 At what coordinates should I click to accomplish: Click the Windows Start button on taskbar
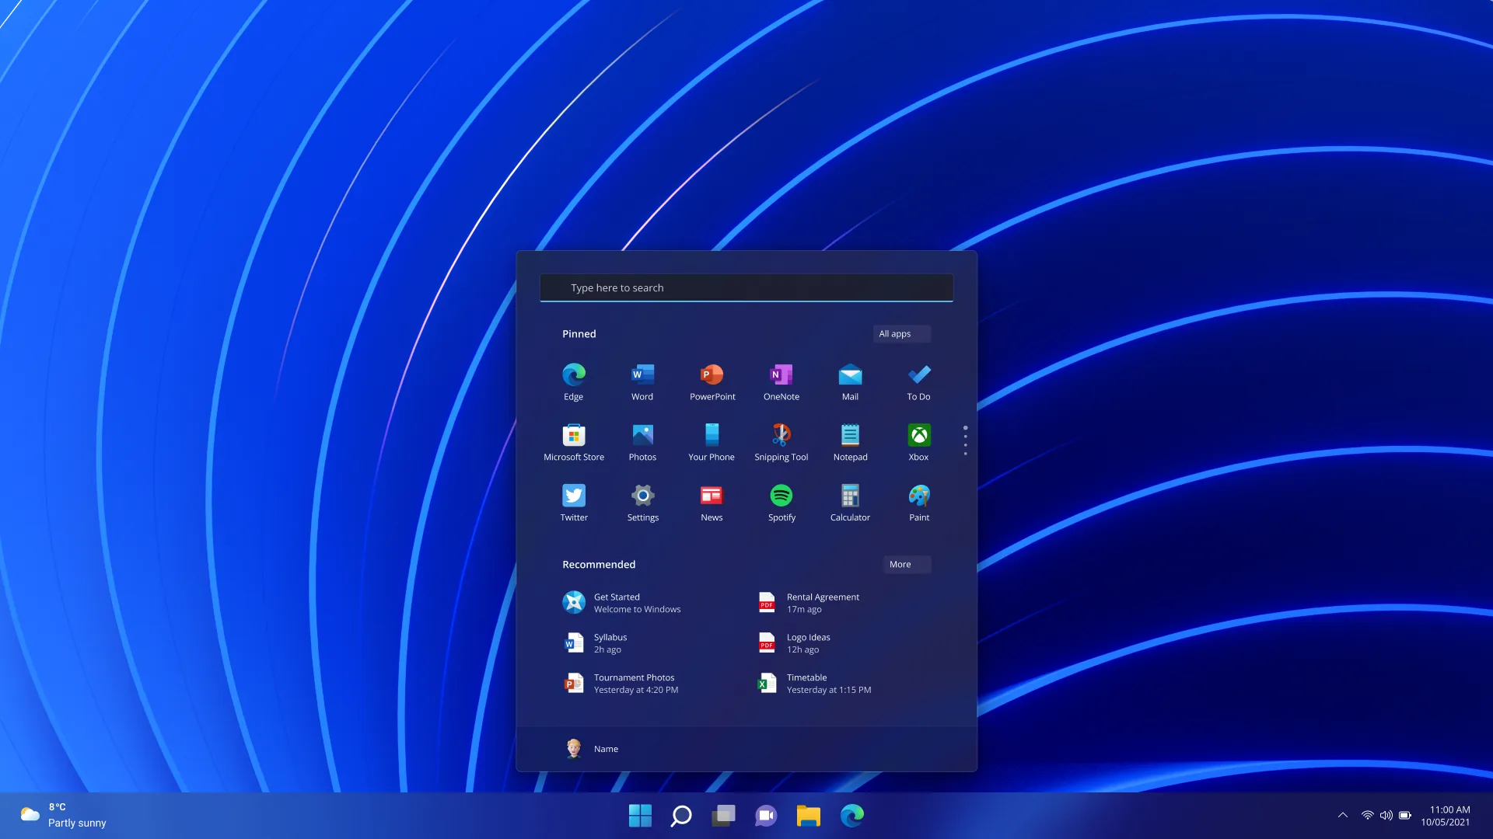pos(640,815)
